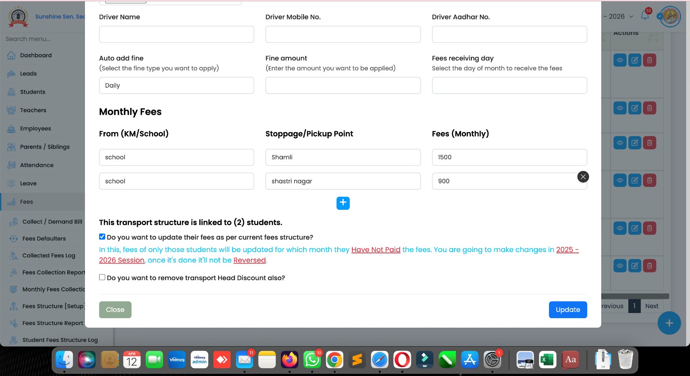
Task: Uncheck update fees per current structure
Action: point(102,237)
